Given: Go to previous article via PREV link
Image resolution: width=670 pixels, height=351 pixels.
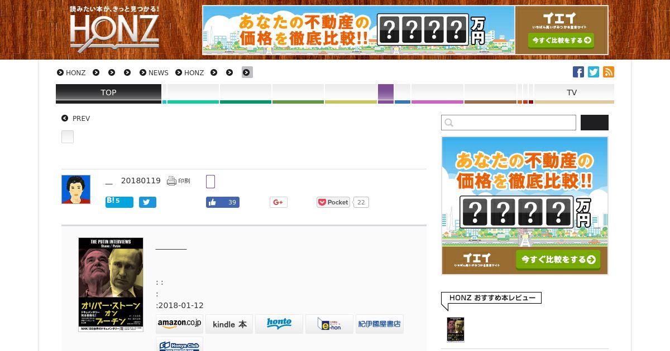Looking at the screenshot, I should 81,118.
